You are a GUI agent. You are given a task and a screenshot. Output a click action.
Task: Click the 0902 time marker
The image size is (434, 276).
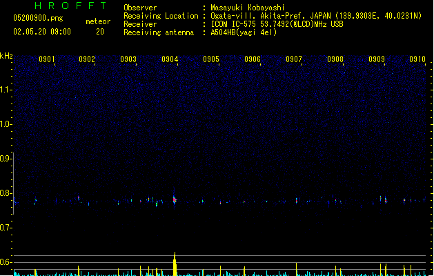pos(87,59)
